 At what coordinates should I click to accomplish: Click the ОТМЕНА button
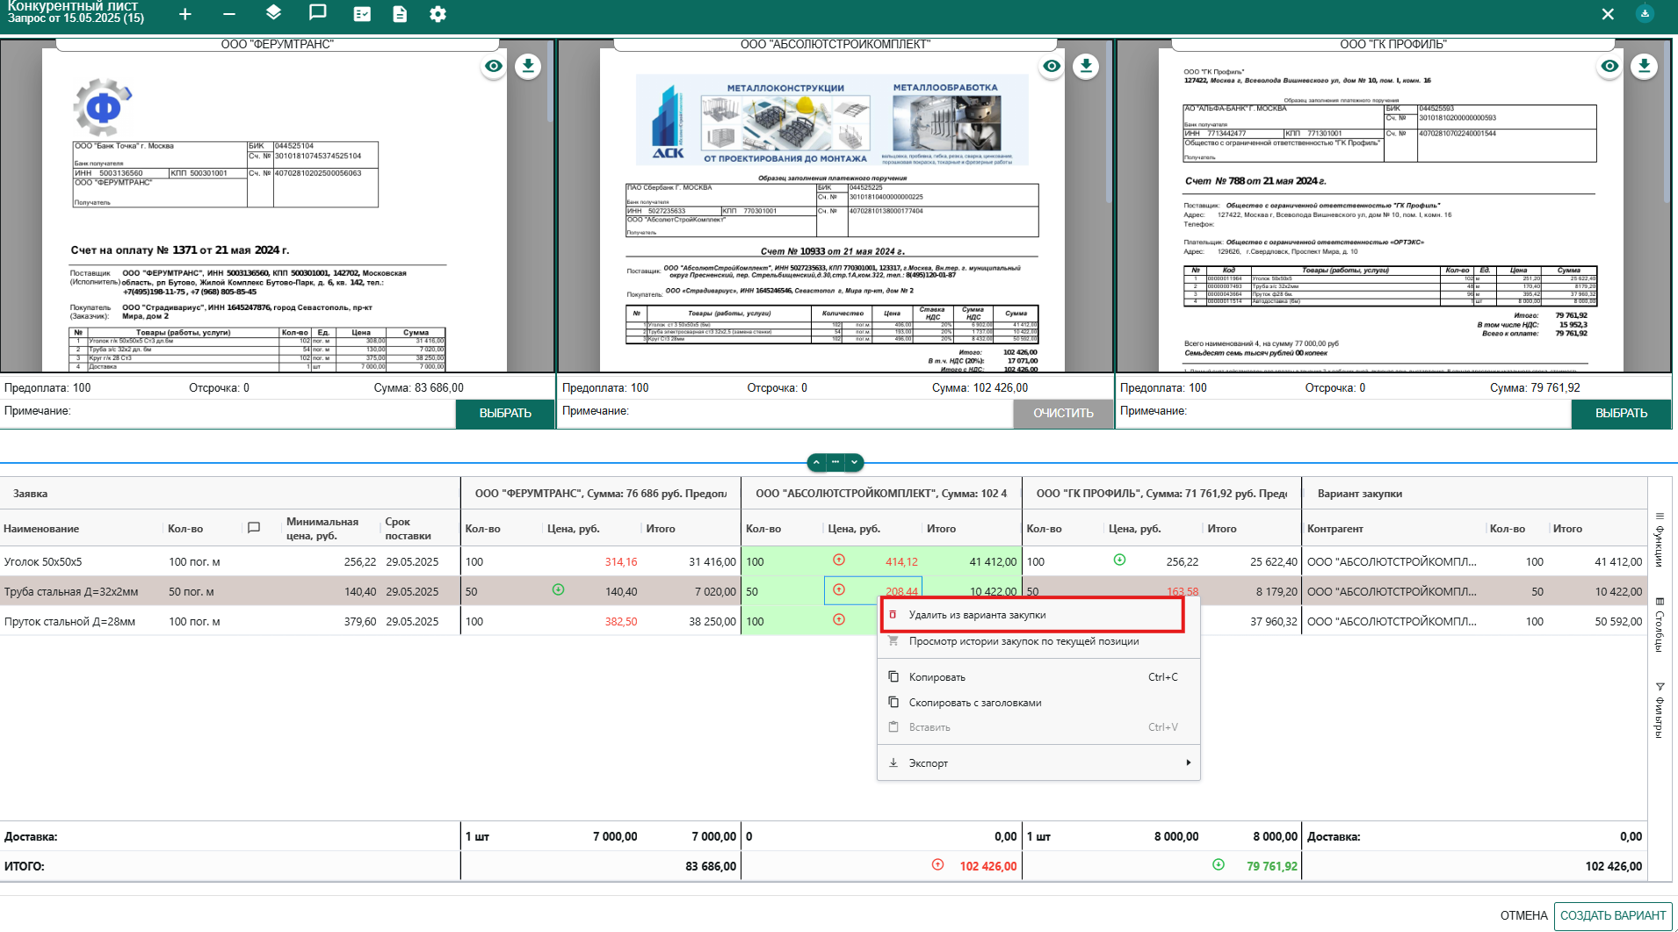pos(1523,915)
